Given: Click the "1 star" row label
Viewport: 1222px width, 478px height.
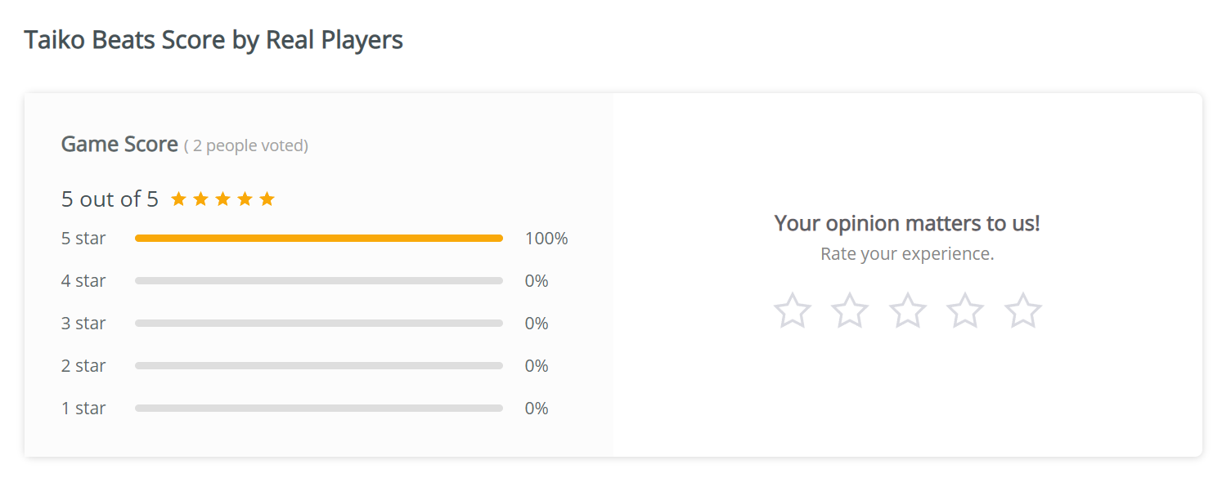Looking at the screenshot, I should pyautogui.click(x=83, y=408).
